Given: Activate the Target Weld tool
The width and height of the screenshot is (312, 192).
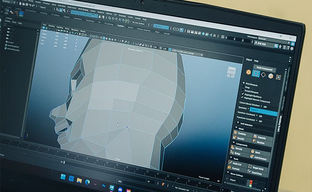Looking at the screenshot, I should click(257, 168).
